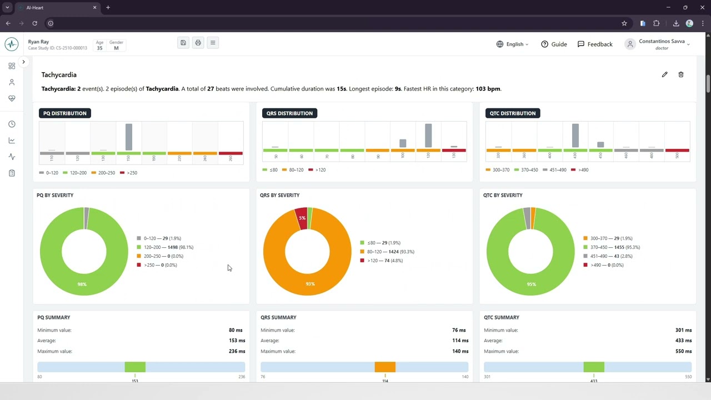Image resolution: width=711 pixels, height=400 pixels.
Task: Open the hamburger menu icon in header
Action: (x=213, y=43)
